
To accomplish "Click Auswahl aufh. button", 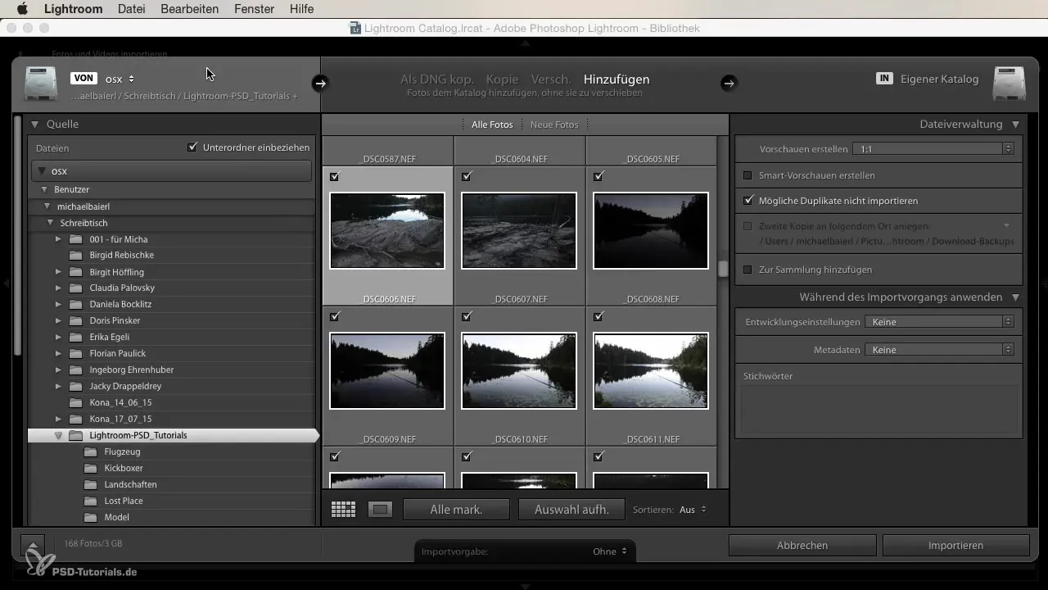I will (571, 510).
